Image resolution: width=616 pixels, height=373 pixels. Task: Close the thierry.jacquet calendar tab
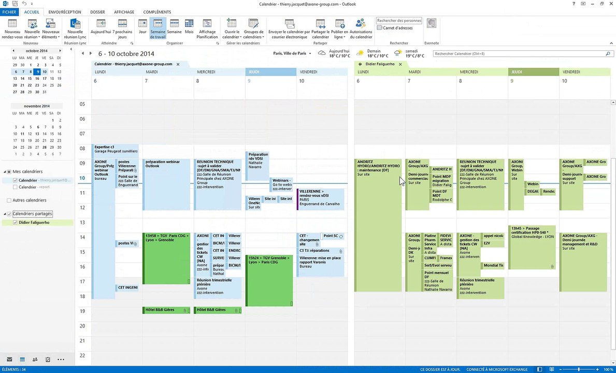tap(178, 64)
